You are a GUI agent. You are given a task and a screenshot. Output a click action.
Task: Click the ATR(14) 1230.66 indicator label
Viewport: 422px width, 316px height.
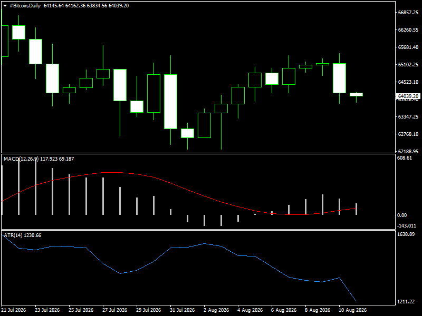(x=22, y=235)
